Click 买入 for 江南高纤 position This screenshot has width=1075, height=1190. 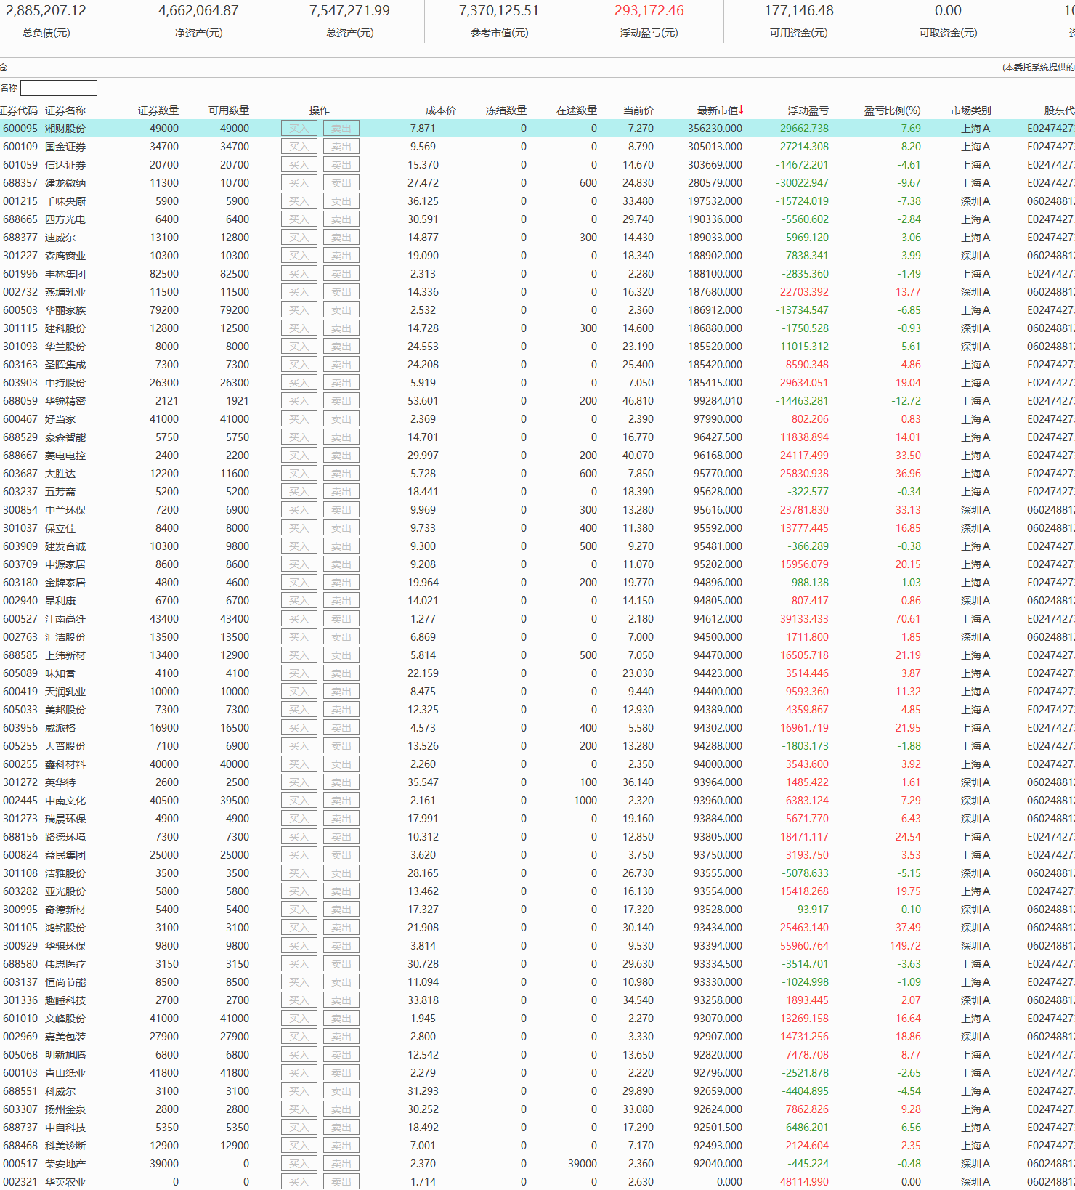pyautogui.click(x=299, y=619)
